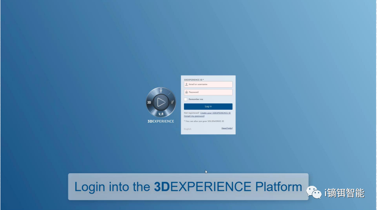This screenshot has width=377, height=210.
Task: Click the Remember me label text
Action: (196, 99)
